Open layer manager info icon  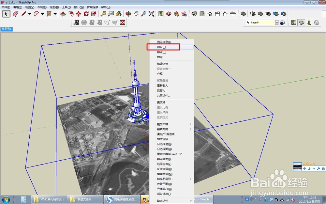[283, 23]
